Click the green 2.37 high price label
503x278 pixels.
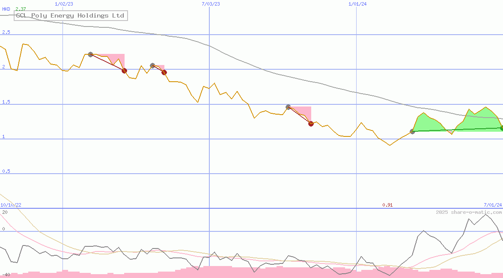tap(21, 9)
